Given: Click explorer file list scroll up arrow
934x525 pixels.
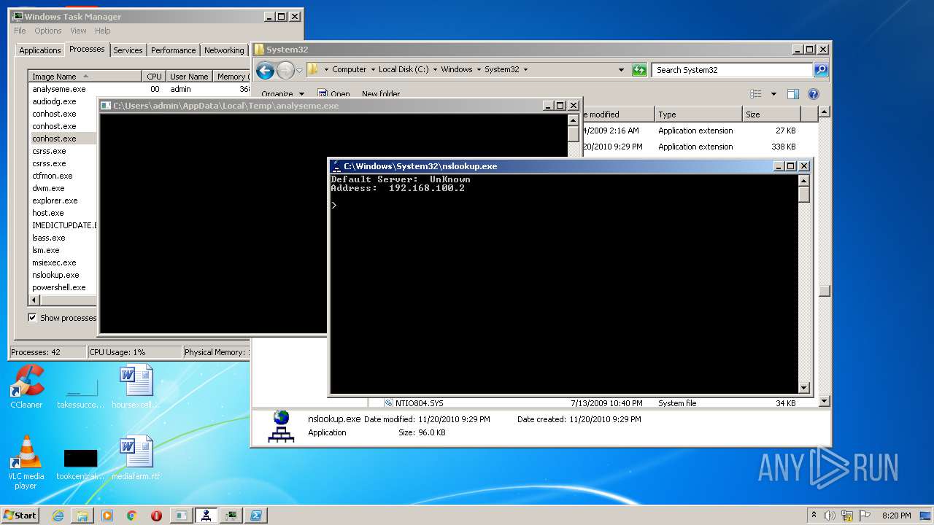Looking at the screenshot, I should click(825, 112).
